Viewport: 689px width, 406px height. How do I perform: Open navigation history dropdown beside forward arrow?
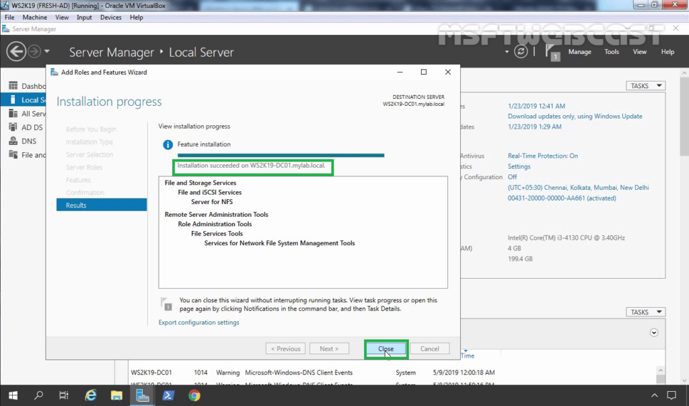pyautogui.click(x=46, y=51)
